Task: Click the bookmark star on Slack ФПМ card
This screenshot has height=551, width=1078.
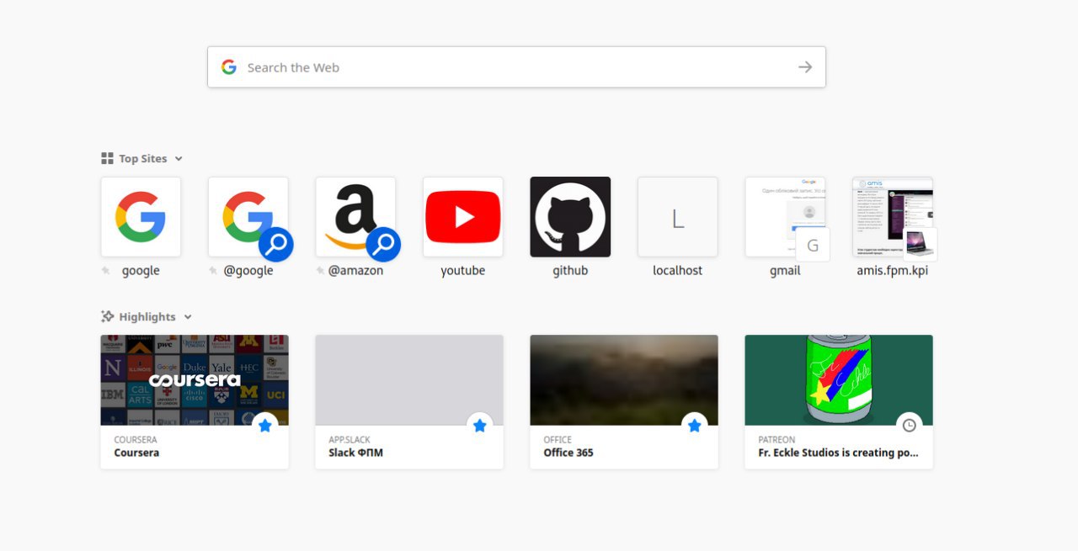Action: pyautogui.click(x=480, y=426)
